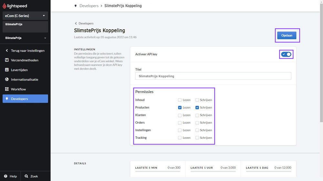This screenshot has height=181, width=323.
Task: Click the '0 van 12.000' value
Action: [x=283, y=168]
